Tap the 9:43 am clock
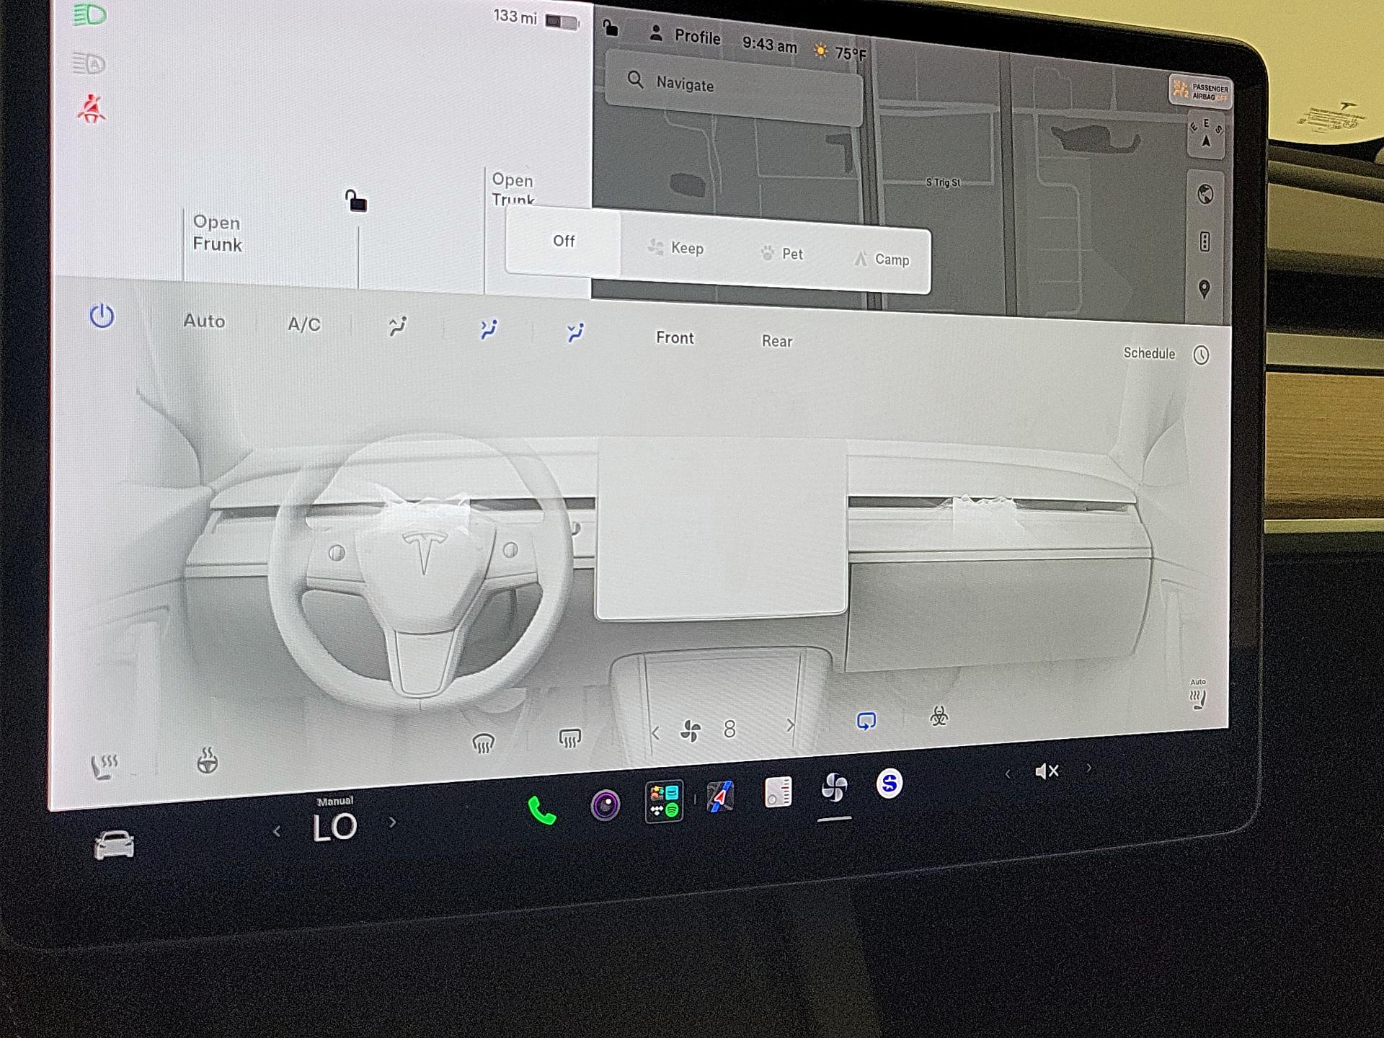Viewport: 1384px width, 1038px height. [770, 45]
